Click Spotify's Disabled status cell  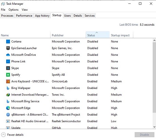(x=93, y=75)
